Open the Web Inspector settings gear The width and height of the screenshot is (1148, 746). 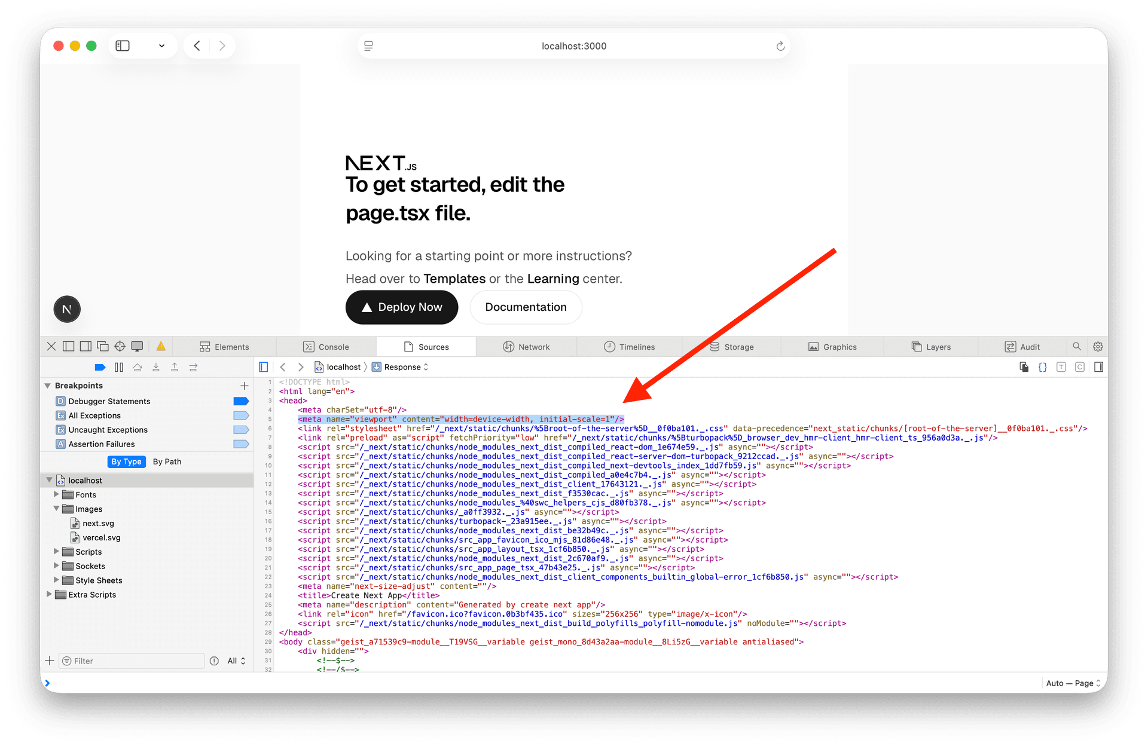tap(1098, 346)
